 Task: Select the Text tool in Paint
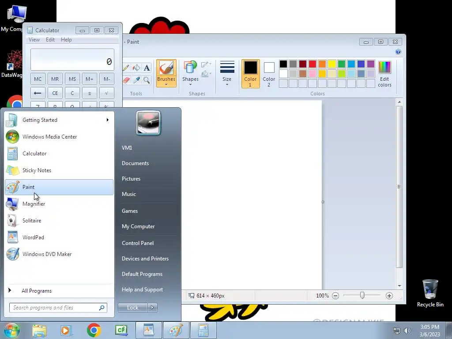[147, 68]
